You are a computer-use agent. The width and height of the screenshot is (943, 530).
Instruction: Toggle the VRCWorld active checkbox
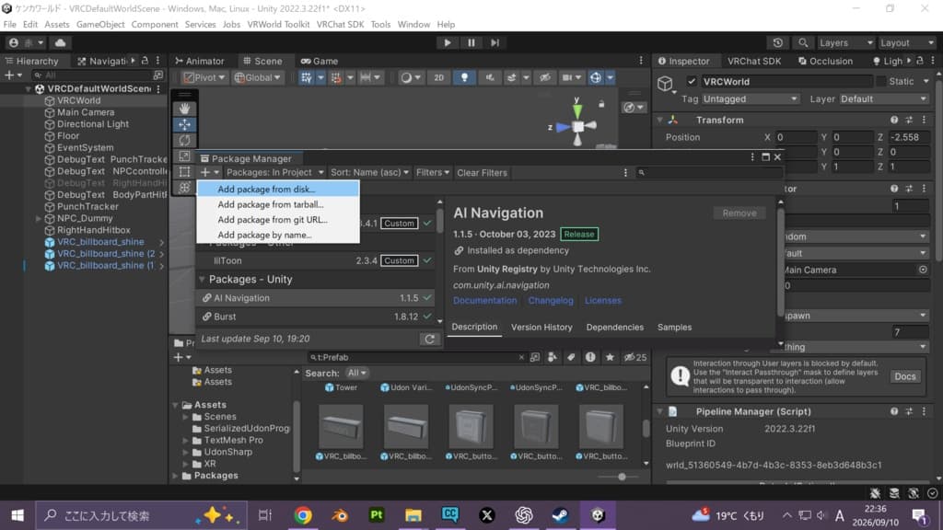click(x=692, y=81)
